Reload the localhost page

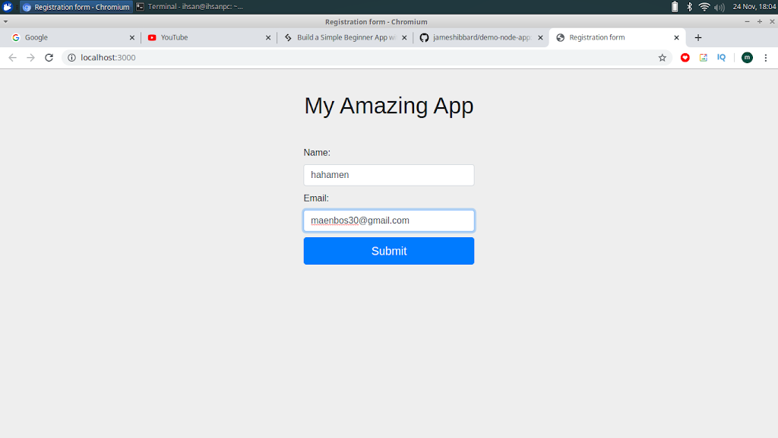[x=49, y=58]
